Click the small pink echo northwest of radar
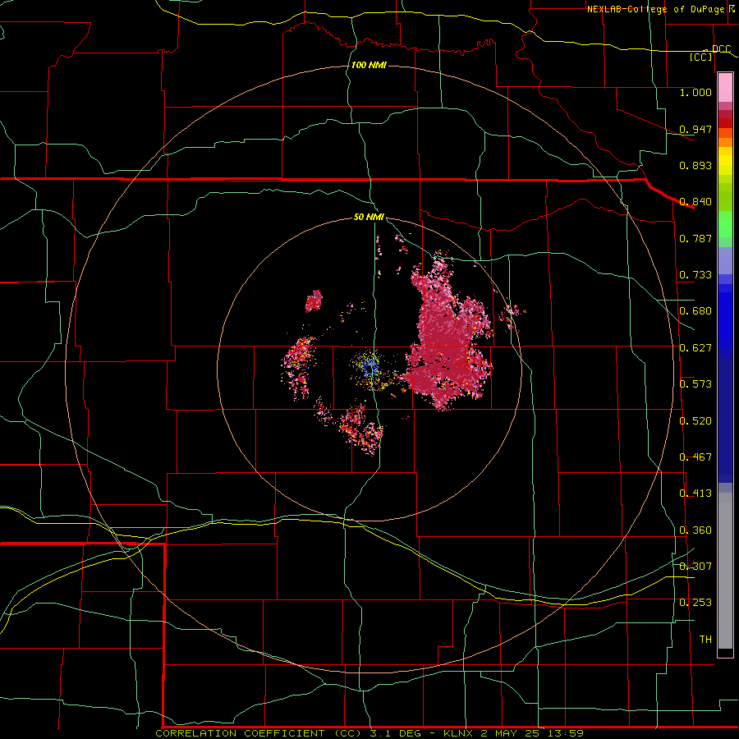 pos(314,301)
